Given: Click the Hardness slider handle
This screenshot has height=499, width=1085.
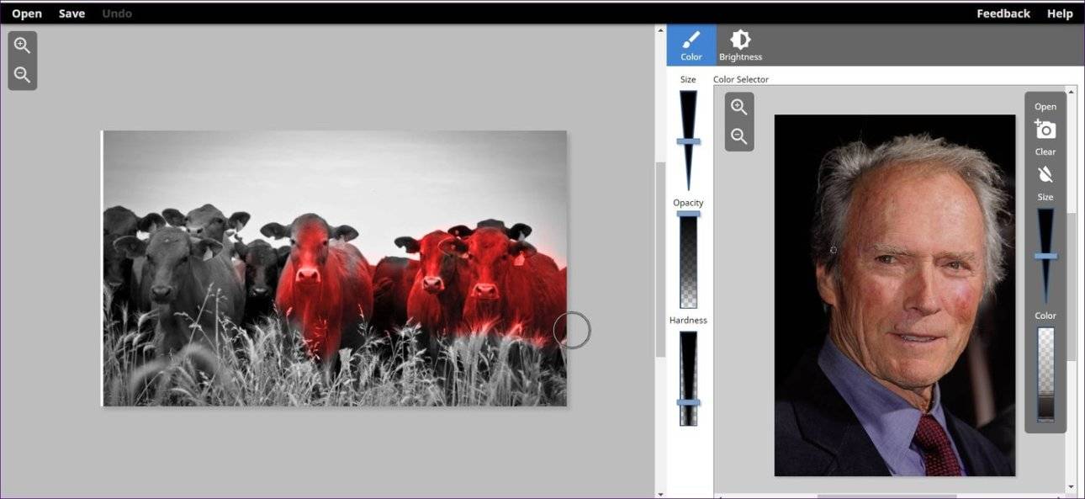Looking at the screenshot, I should 688,402.
